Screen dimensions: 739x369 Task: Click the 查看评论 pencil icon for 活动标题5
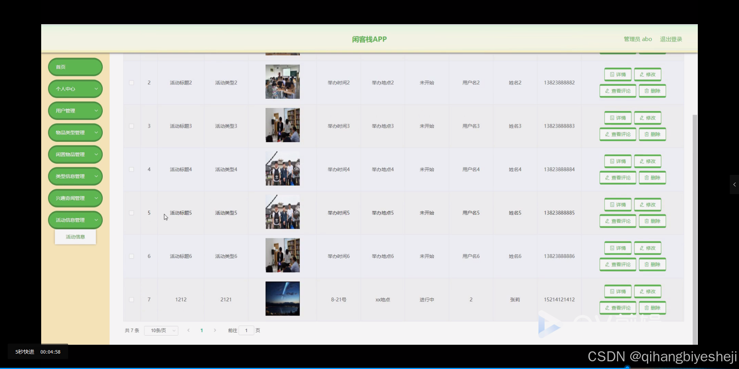607,221
